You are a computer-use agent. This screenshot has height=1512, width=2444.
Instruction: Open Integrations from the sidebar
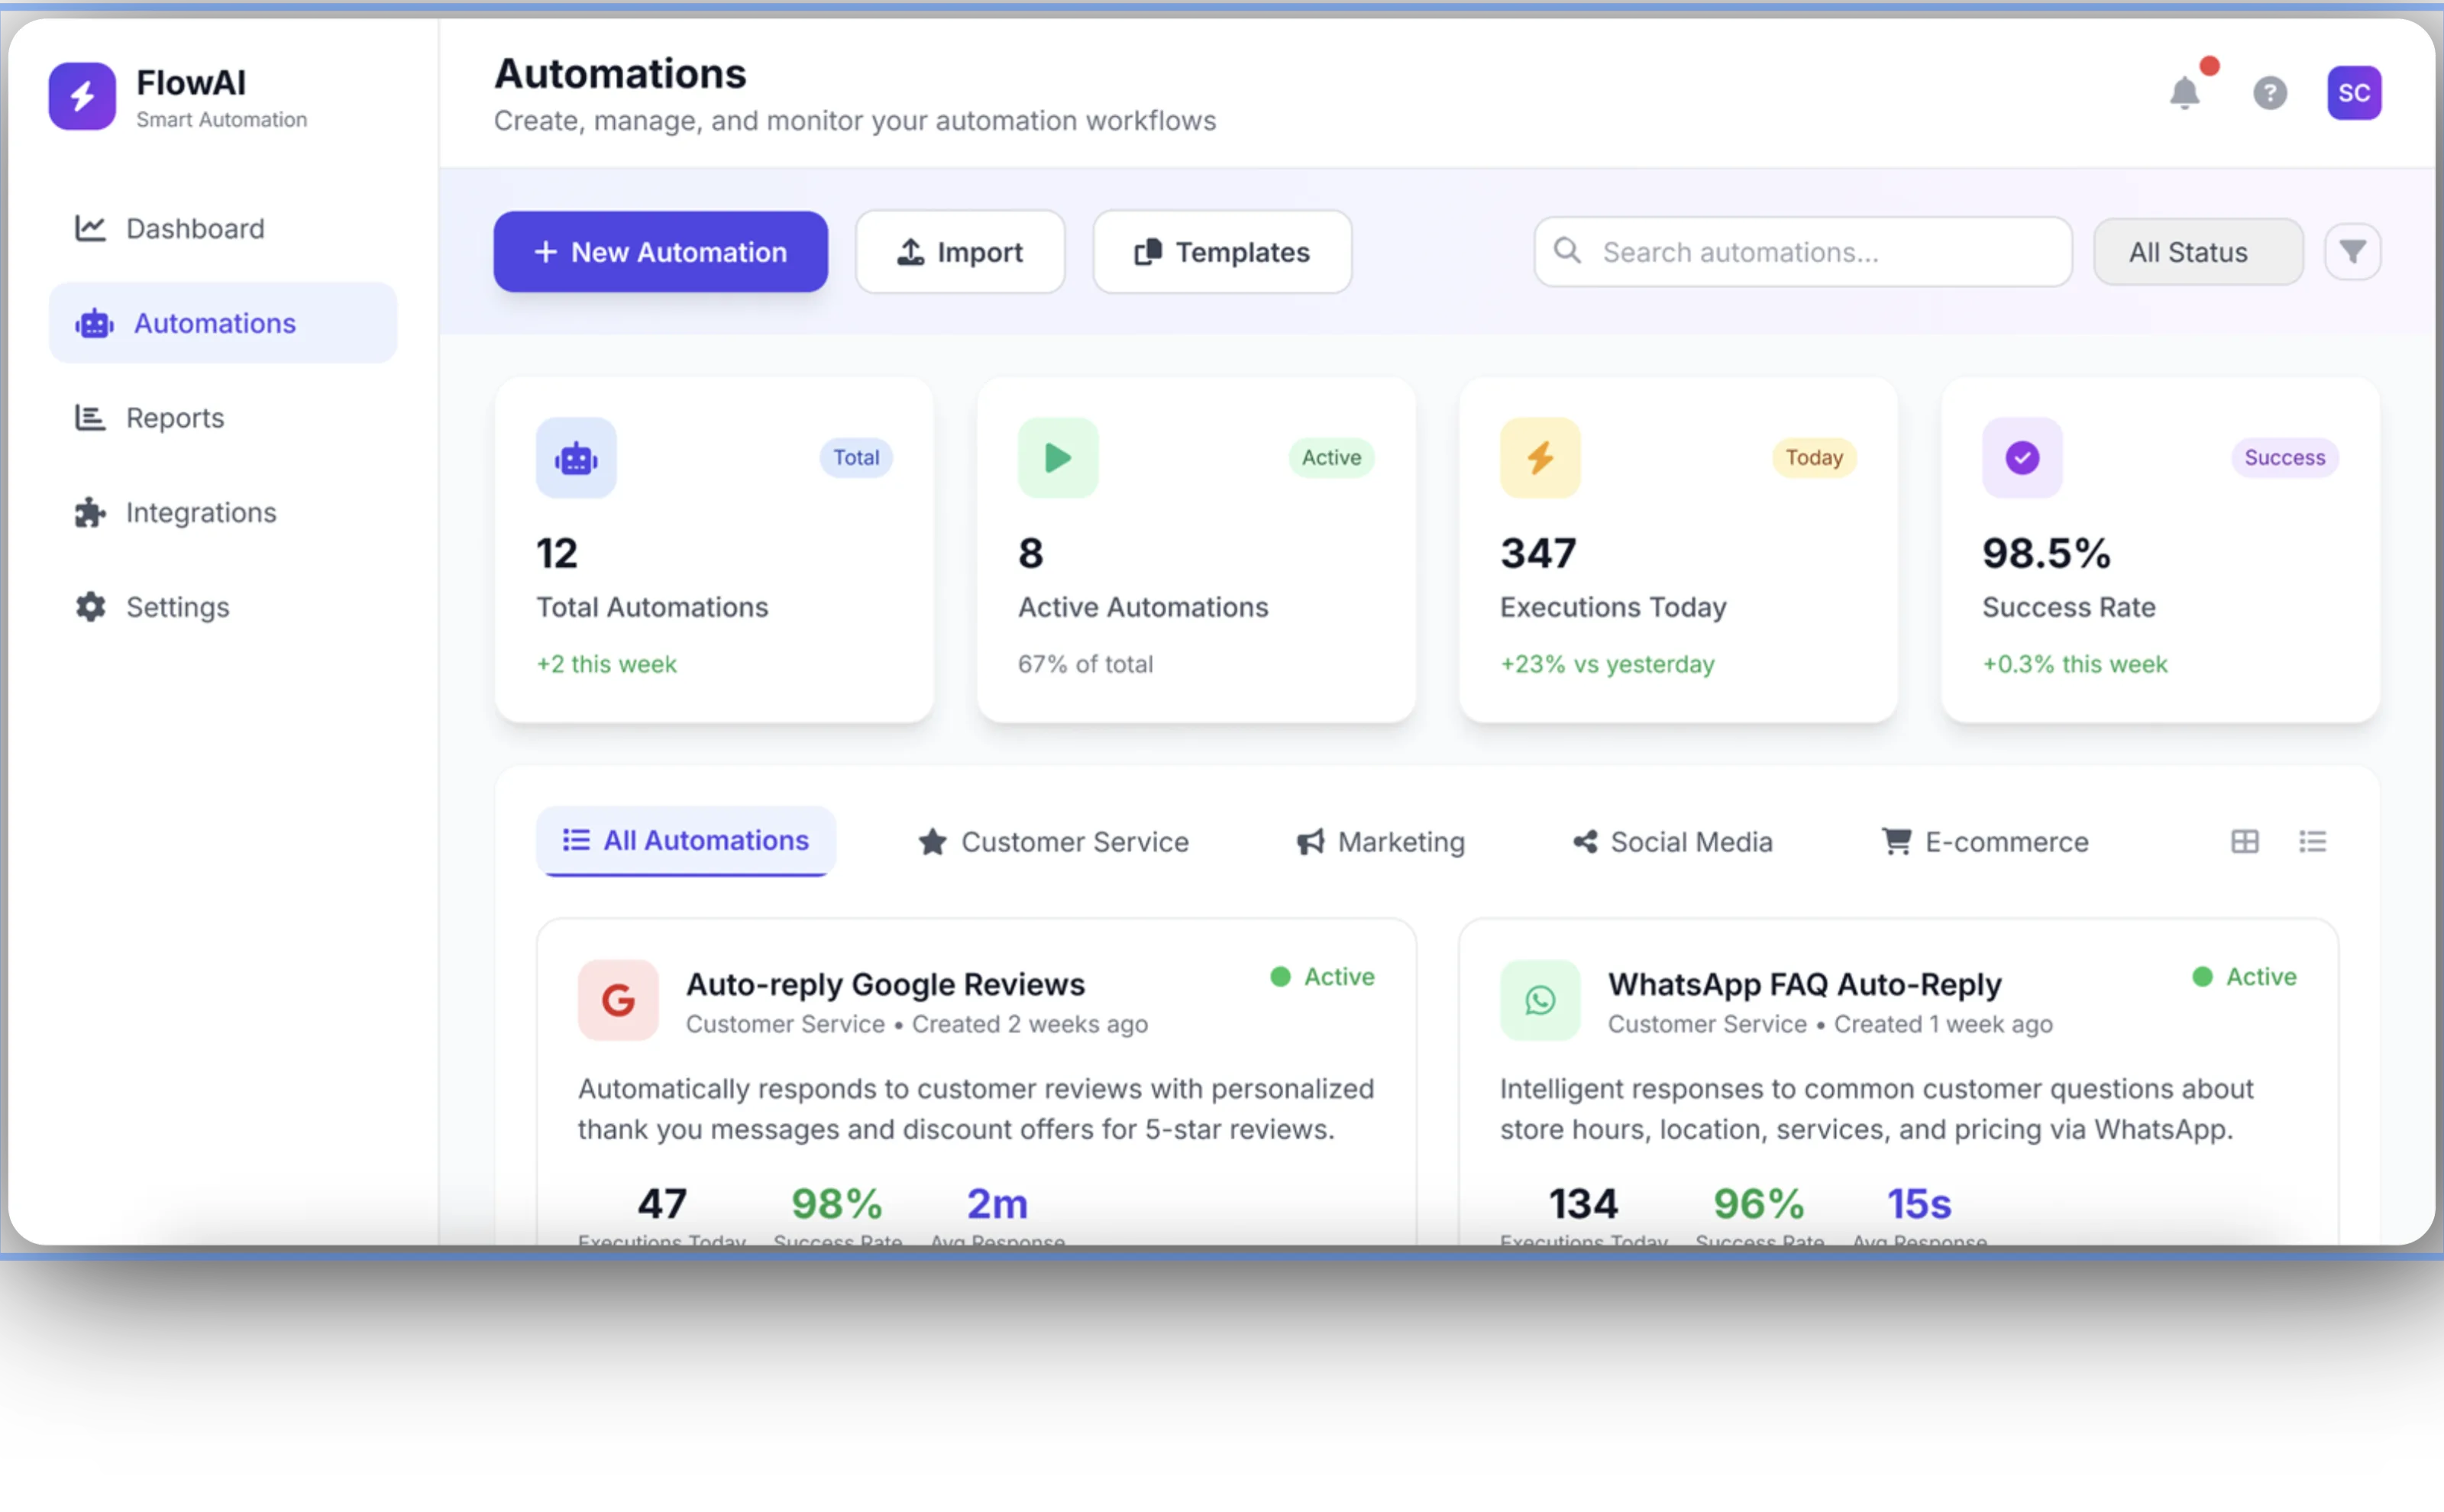pyautogui.click(x=222, y=512)
